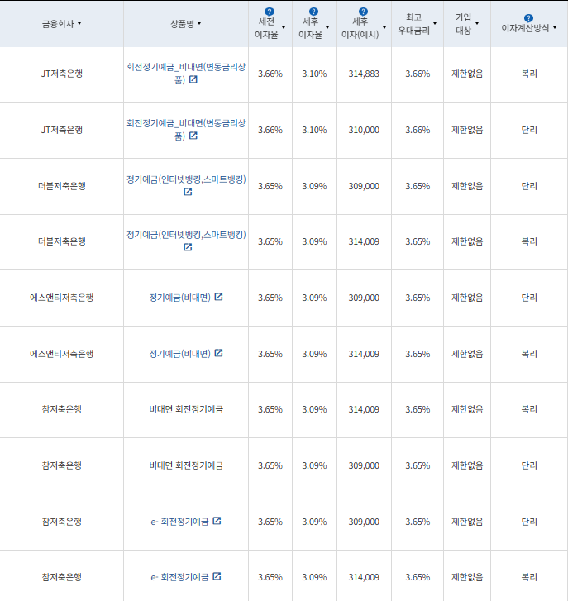The image size is (568, 601).
Task: Click 3.10% 세후 이자율 in JT저축은행 단리 row
Action: tap(314, 130)
